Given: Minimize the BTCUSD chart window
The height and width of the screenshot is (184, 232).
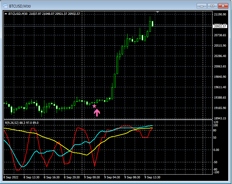Looking at the screenshot, I should (x=201, y=6).
